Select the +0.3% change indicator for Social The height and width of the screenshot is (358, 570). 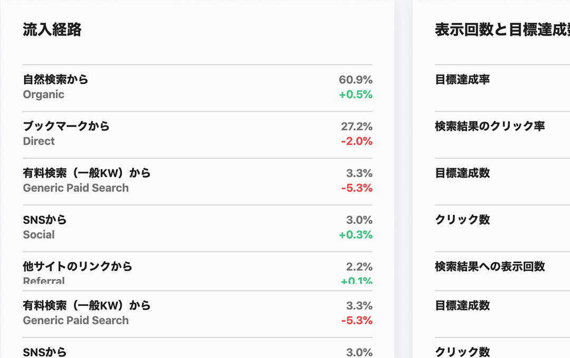356,235
